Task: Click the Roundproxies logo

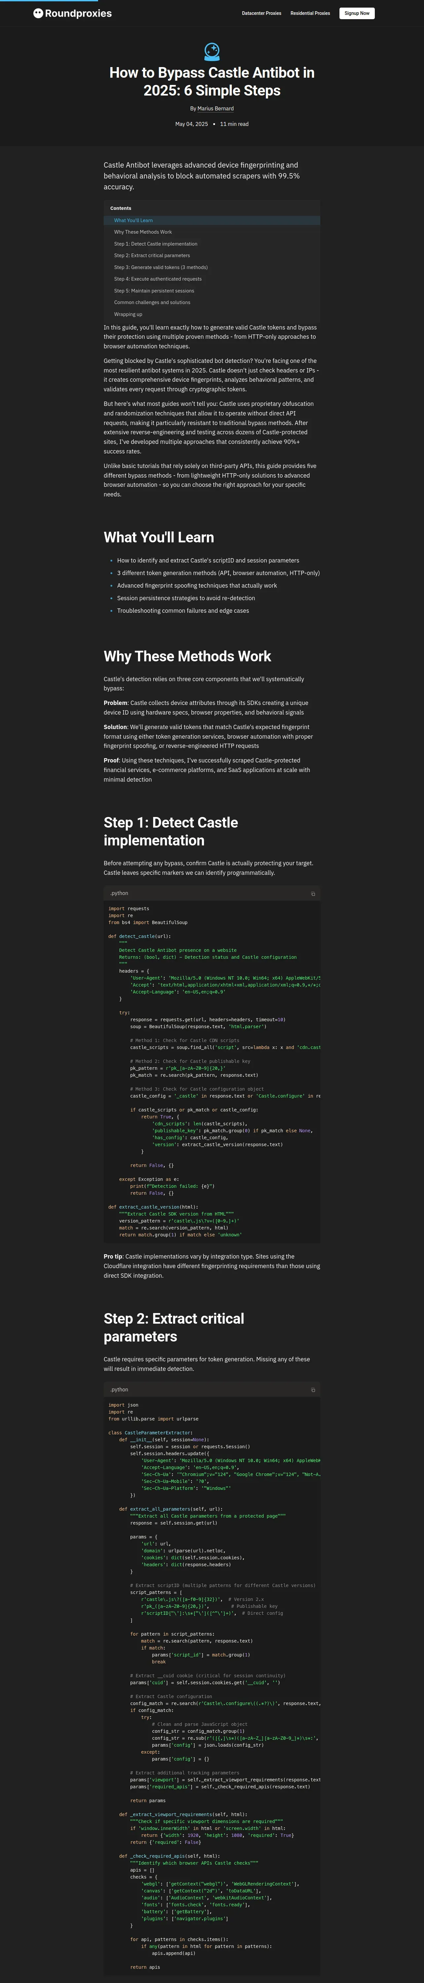Action: pyautogui.click(x=72, y=13)
